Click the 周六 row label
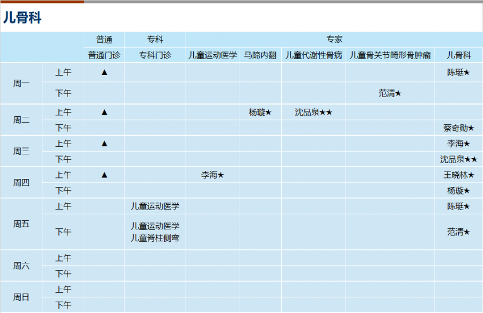The image size is (483, 313). coord(21,265)
